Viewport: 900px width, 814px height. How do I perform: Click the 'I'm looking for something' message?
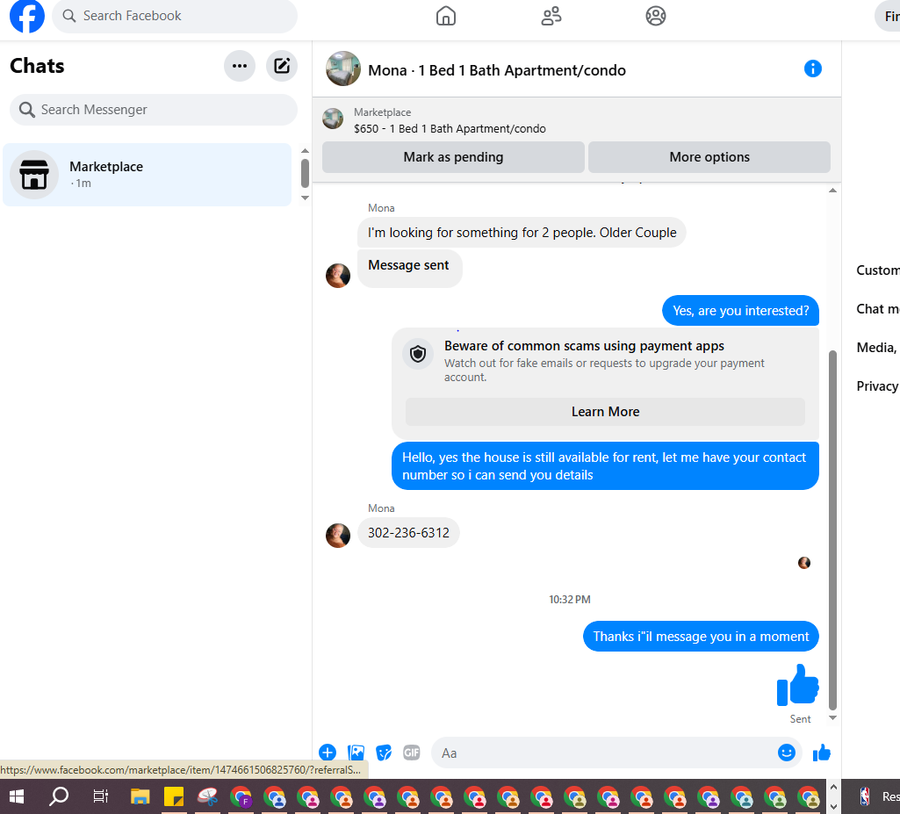(x=522, y=233)
